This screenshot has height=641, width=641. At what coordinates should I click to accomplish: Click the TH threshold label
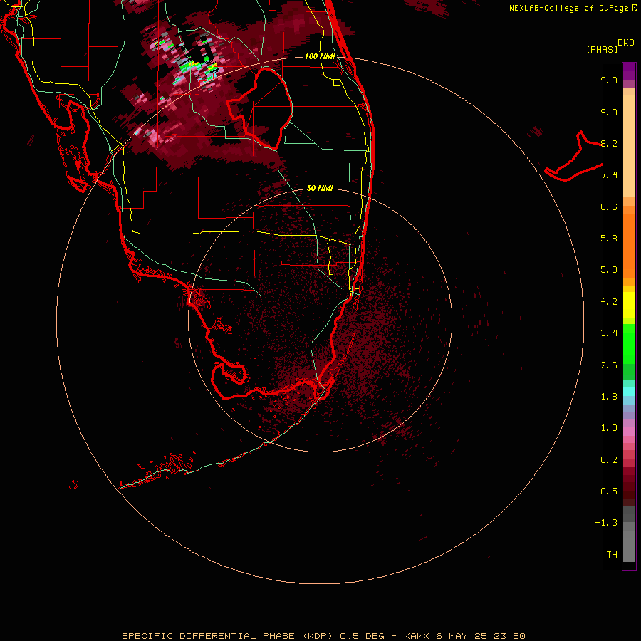(612, 555)
